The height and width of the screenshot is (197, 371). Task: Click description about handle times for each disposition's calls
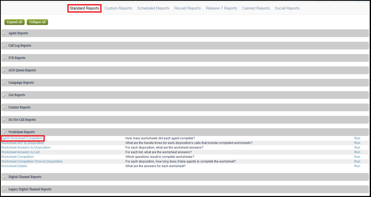(189, 143)
